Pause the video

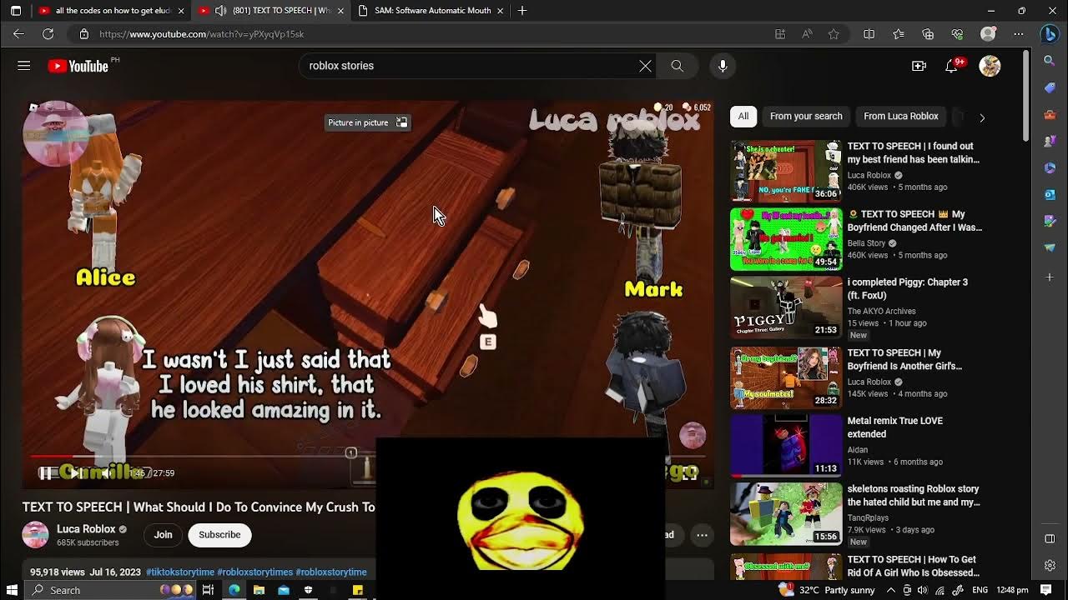coord(46,473)
